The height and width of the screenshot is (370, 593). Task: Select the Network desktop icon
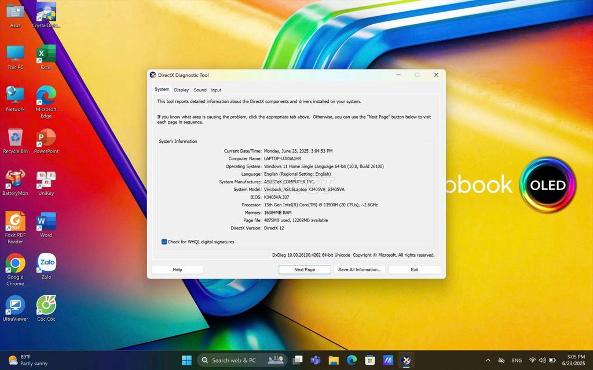pos(15,99)
